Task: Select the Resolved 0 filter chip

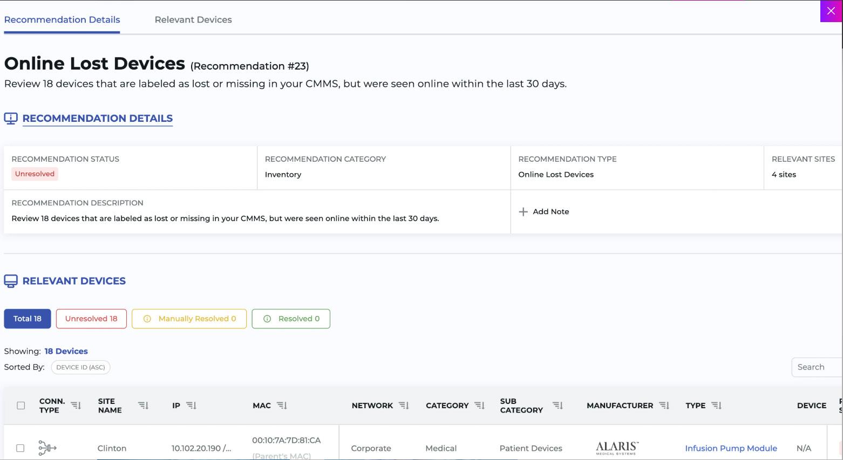Action: [291, 319]
